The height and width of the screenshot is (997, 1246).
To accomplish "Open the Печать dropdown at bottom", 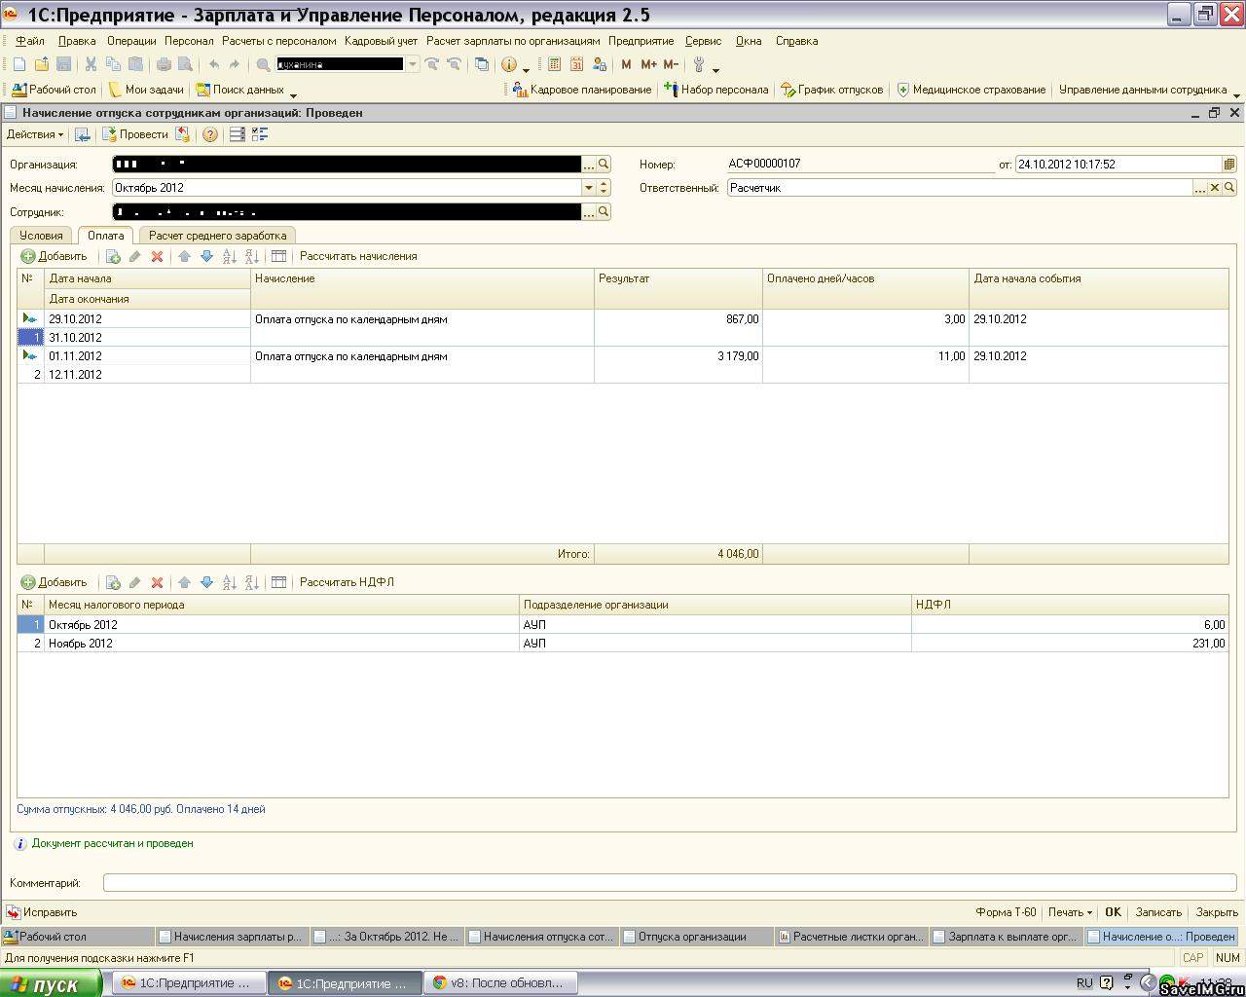I will tap(1070, 912).
